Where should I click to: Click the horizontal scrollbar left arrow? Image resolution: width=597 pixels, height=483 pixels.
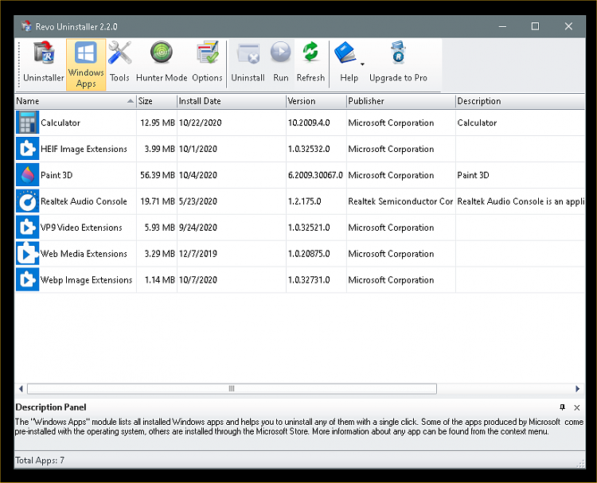(21, 388)
